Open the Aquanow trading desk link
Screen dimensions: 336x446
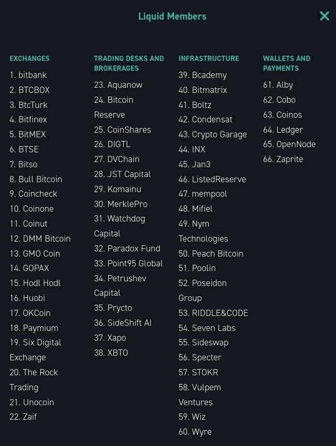[125, 85]
